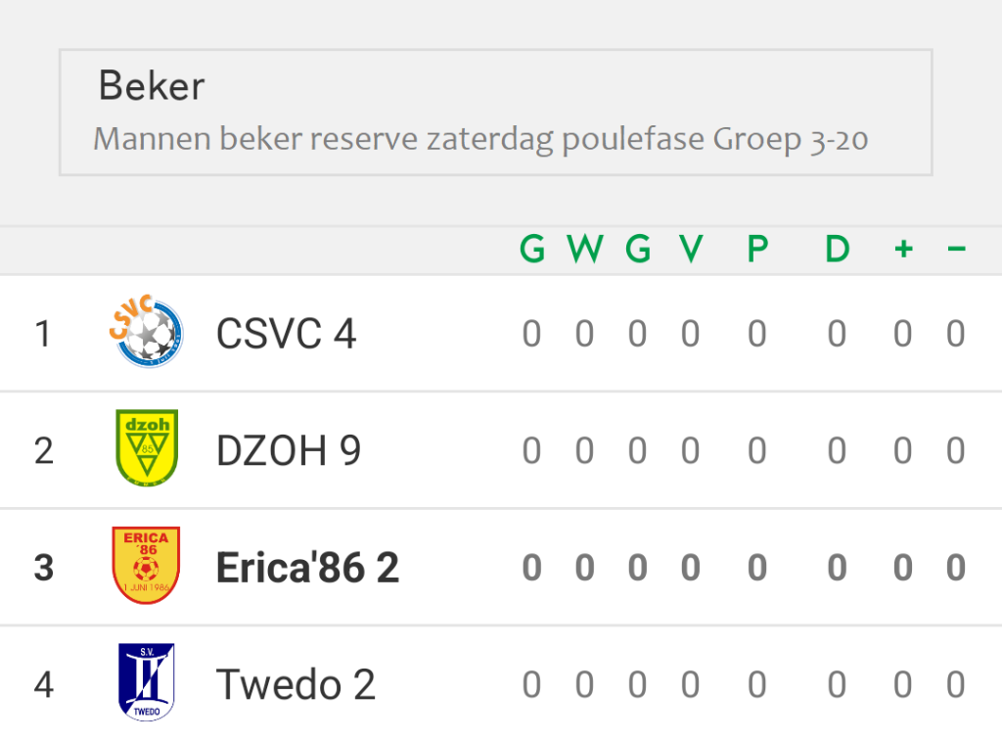The height and width of the screenshot is (741, 1002).
Task: Click the W (wins) column header
Action: 585,249
